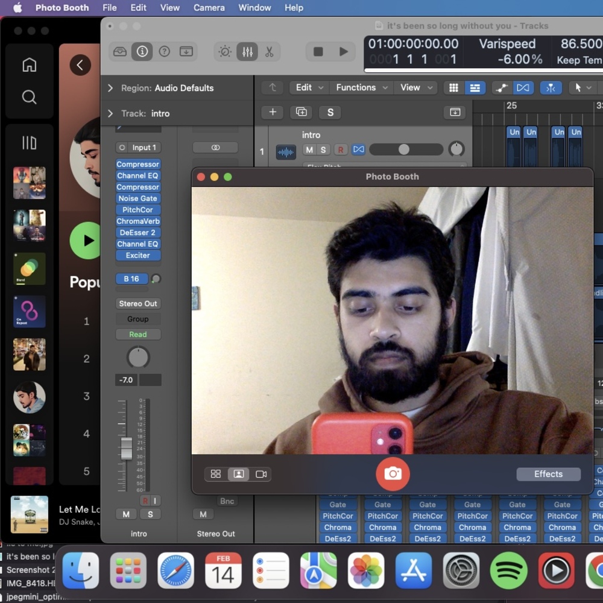Open Spotify from the Dock
Viewport: 603px width, 603px height.
(508, 570)
